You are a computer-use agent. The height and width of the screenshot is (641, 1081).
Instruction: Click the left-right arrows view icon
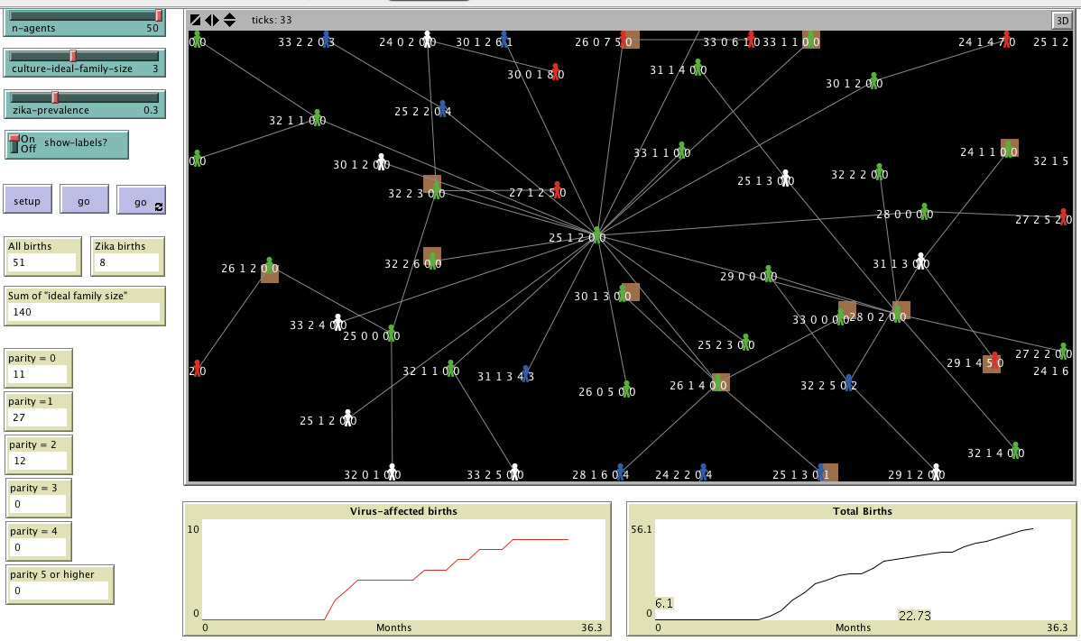click(212, 20)
